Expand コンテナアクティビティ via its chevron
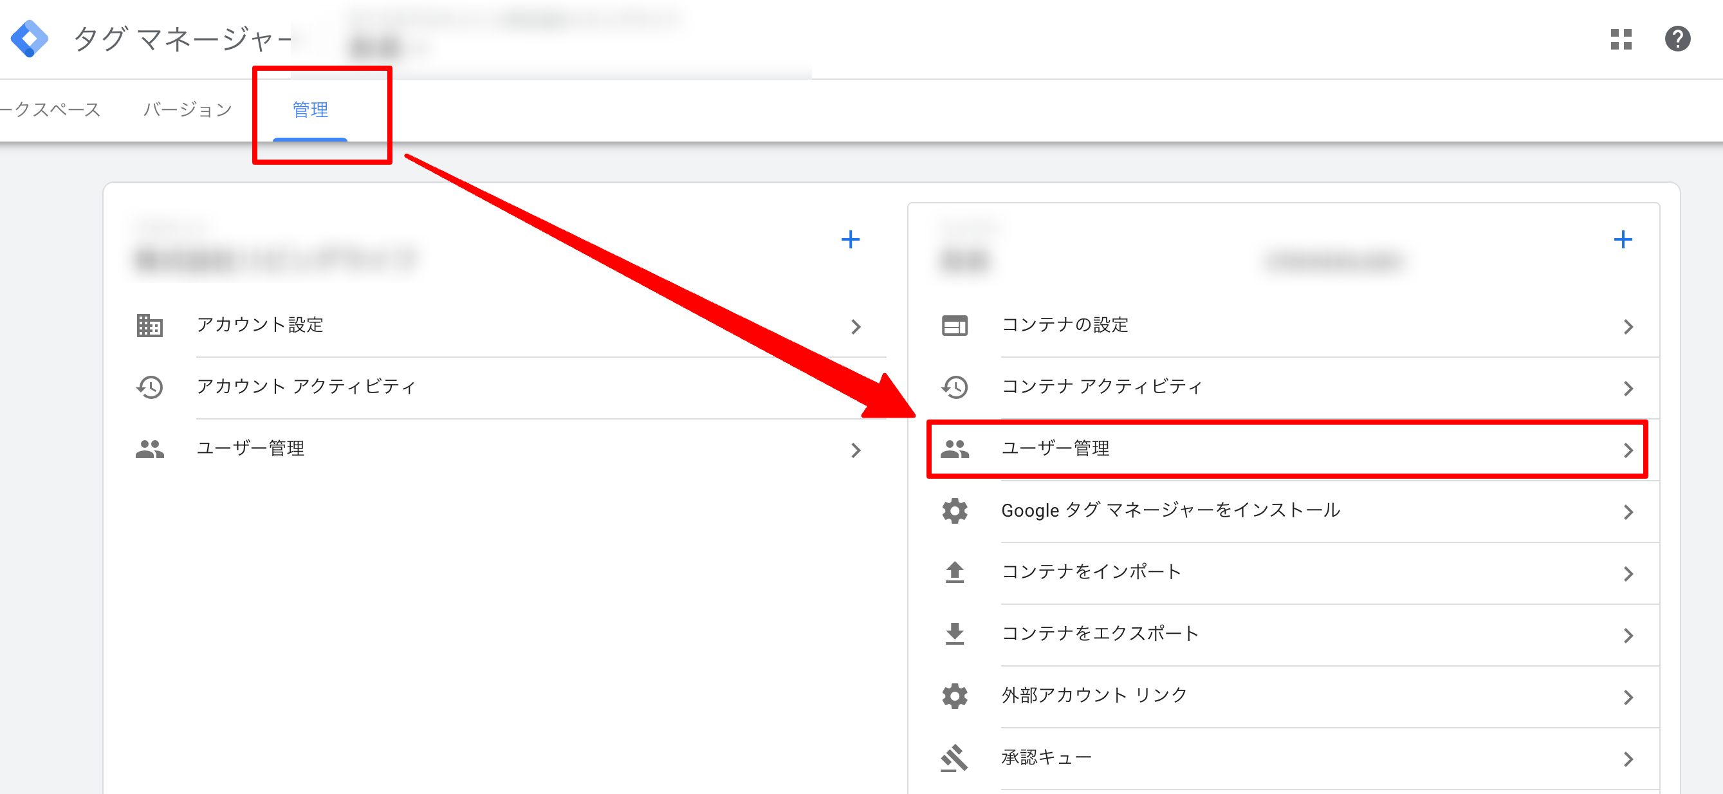Viewport: 1723px width, 794px height. (x=1628, y=387)
